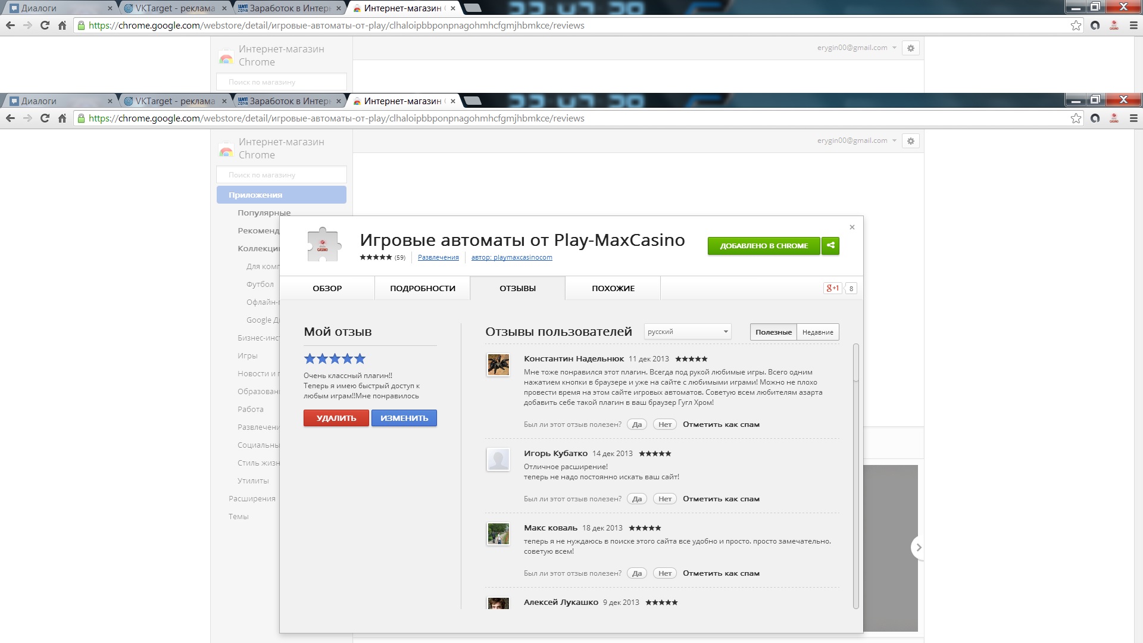The height and width of the screenshot is (643, 1143).
Task: Sort reviews by Полезные
Action: click(x=773, y=332)
